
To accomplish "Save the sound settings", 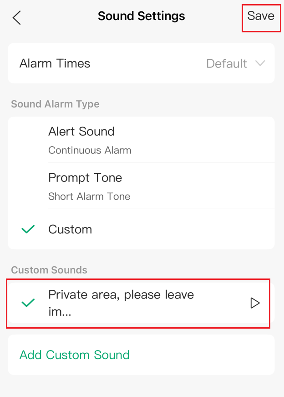I will (261, 16).
